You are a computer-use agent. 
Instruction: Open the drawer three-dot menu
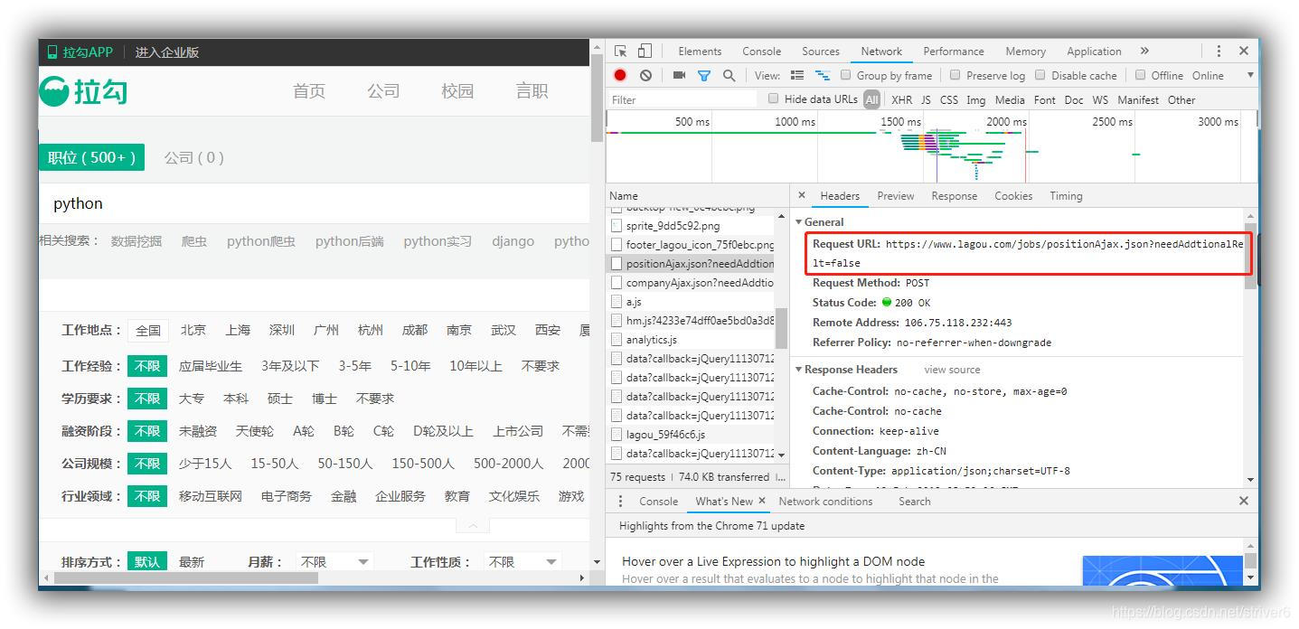[x=620, y=501]
